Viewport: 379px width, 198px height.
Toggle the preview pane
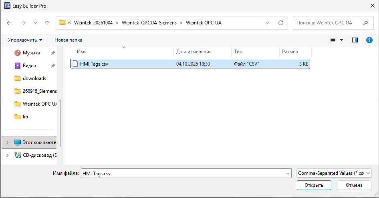355,40
